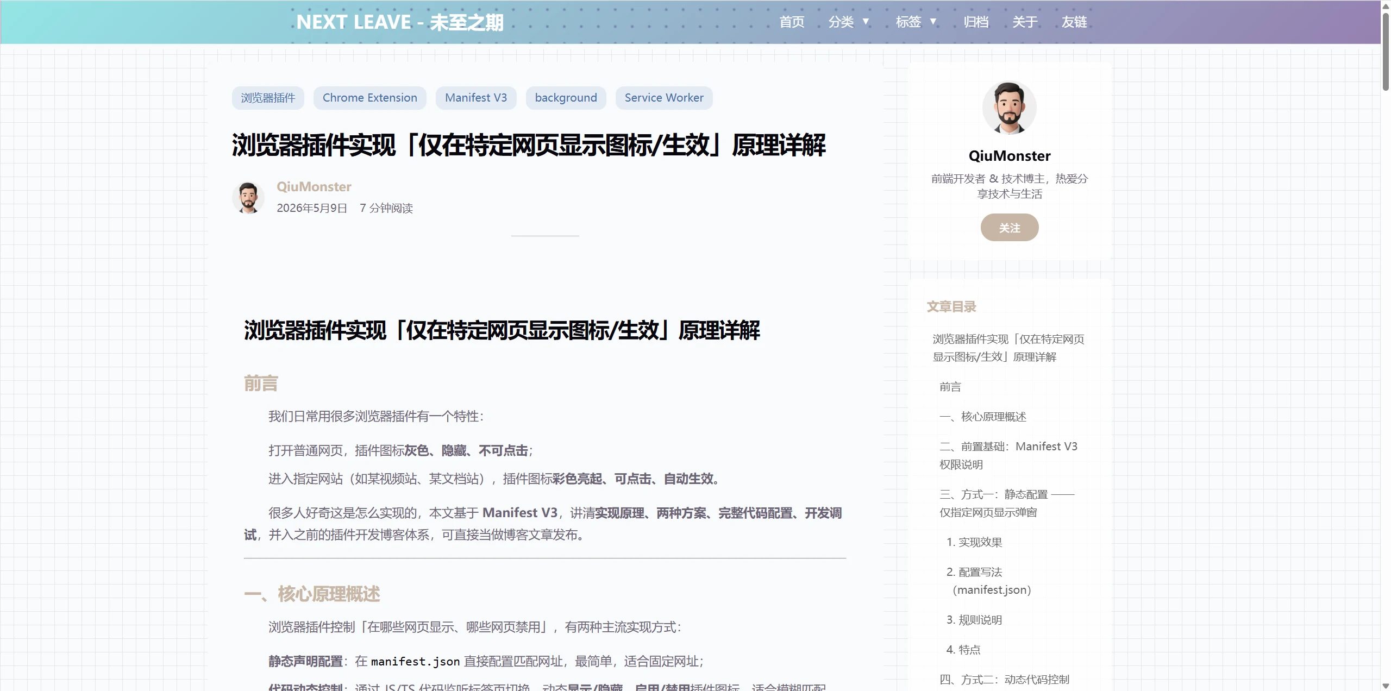Click the sidebar profile avatar image
This screenshot has height=691, width=1391.
(1010, 108)
